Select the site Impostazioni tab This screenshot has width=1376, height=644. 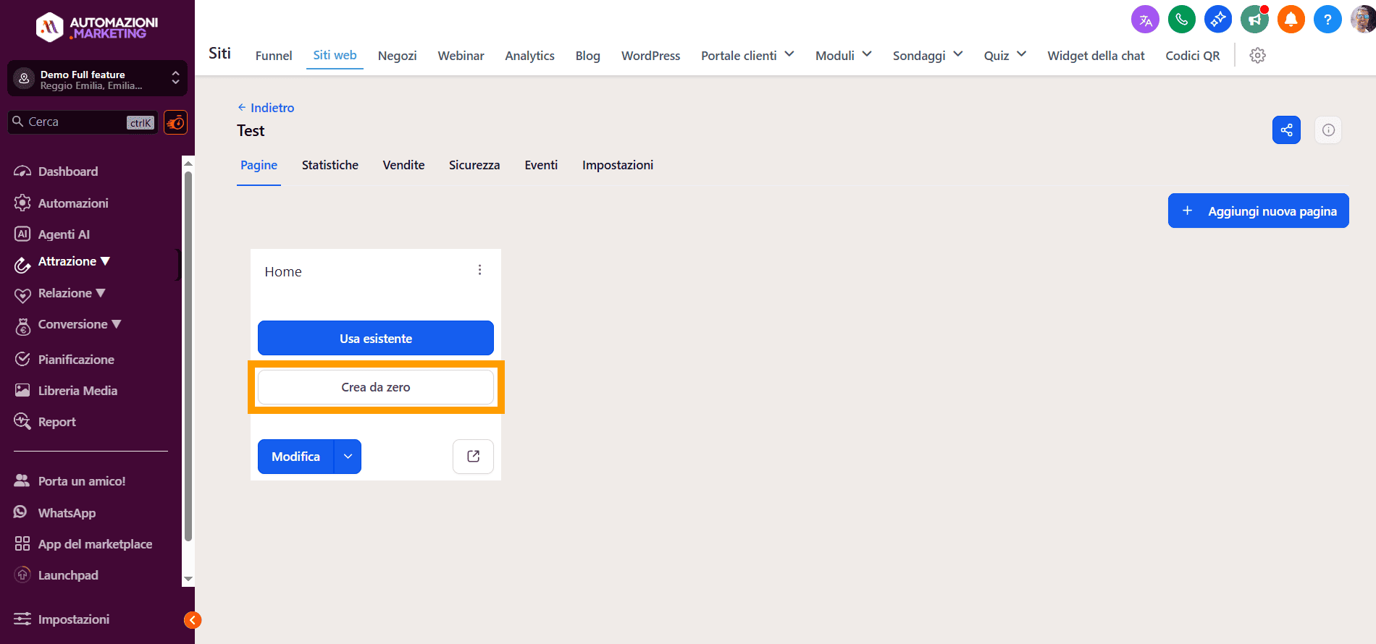(618, 165)
